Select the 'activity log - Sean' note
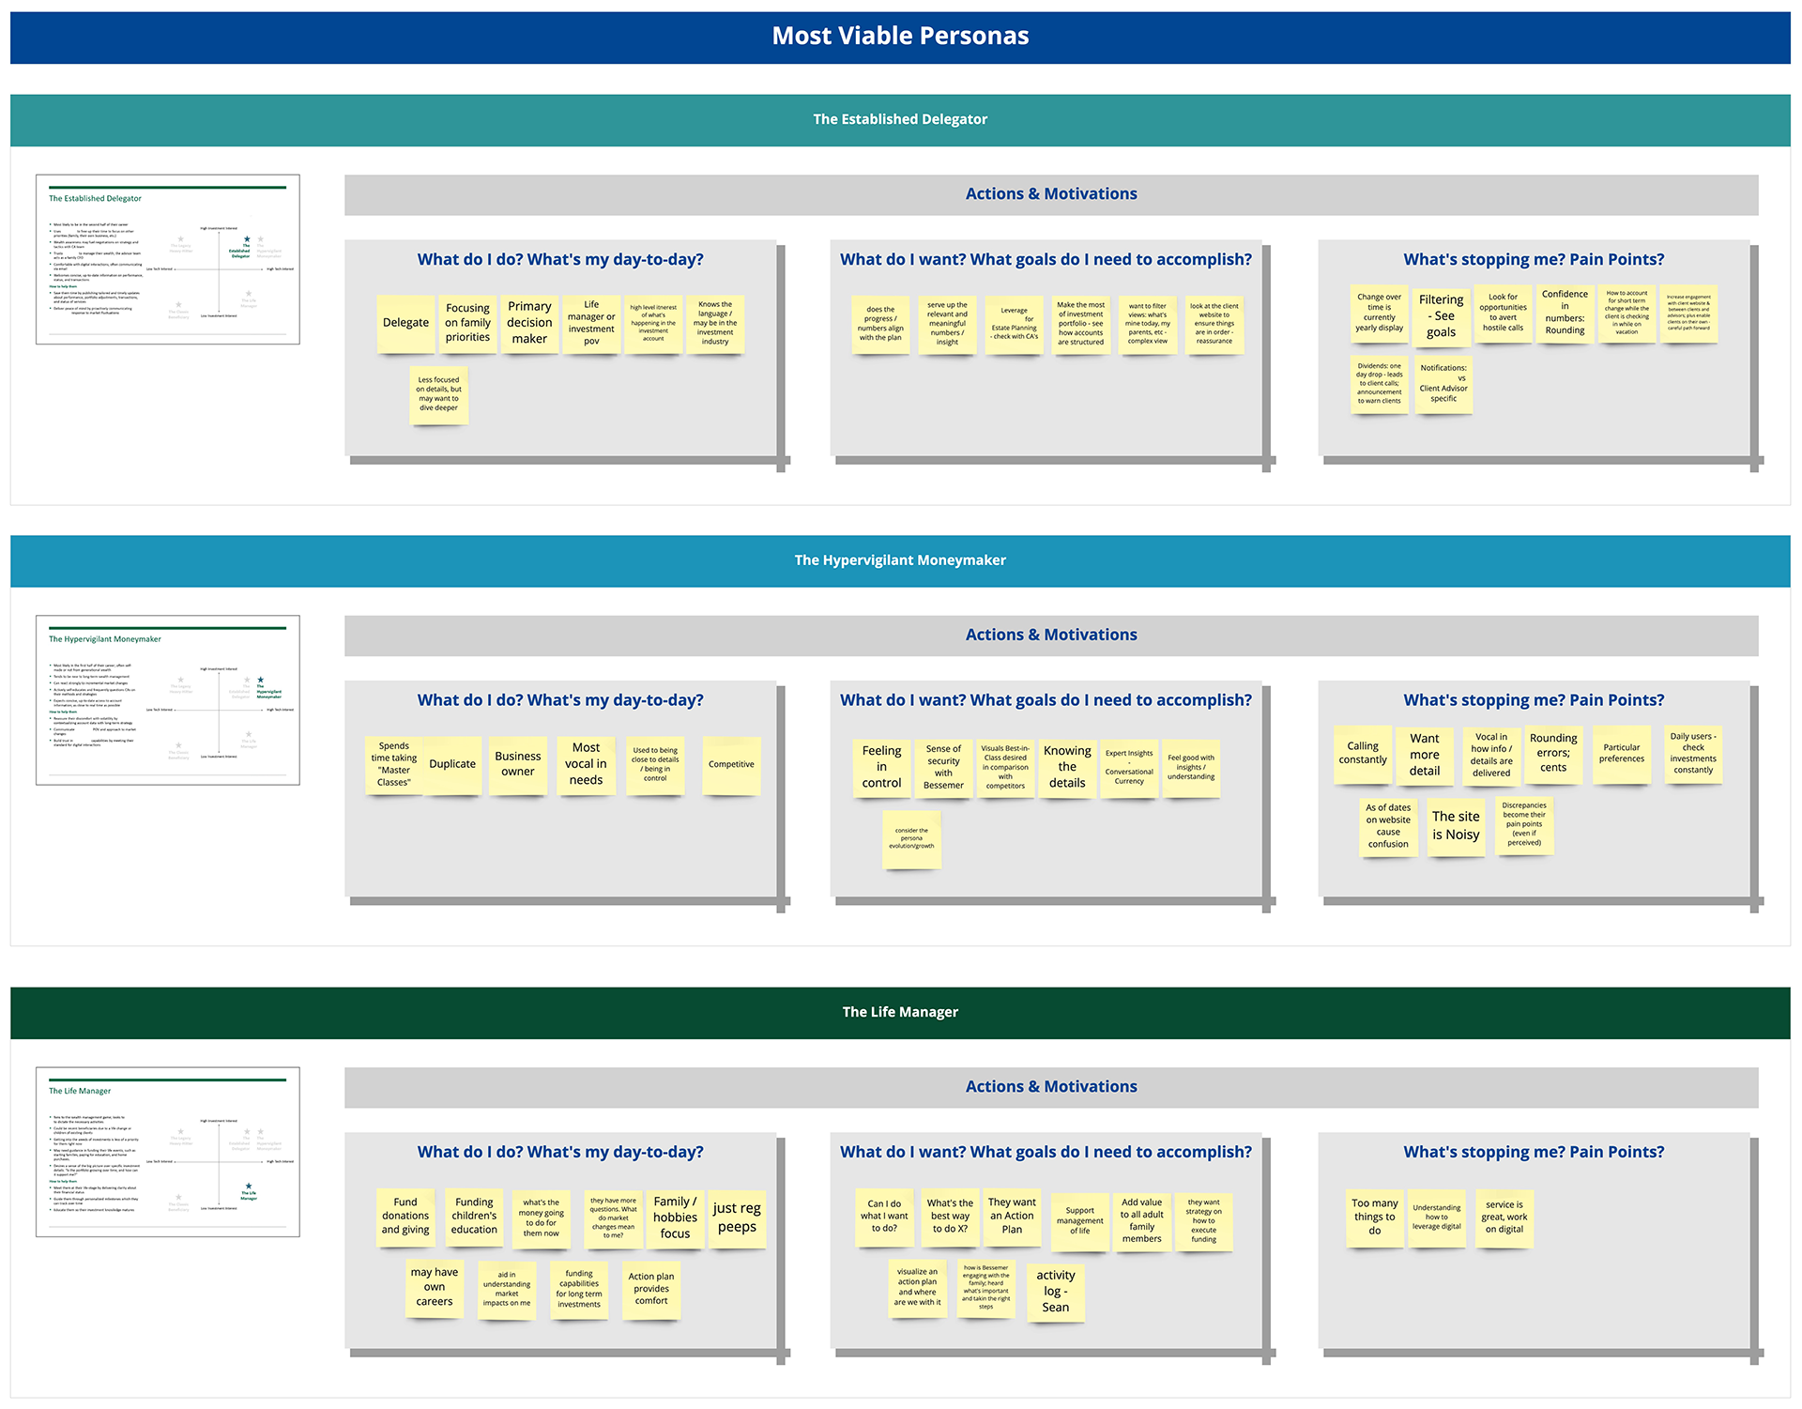The image size is (1802, 1409). (x=1055, y=1293)
